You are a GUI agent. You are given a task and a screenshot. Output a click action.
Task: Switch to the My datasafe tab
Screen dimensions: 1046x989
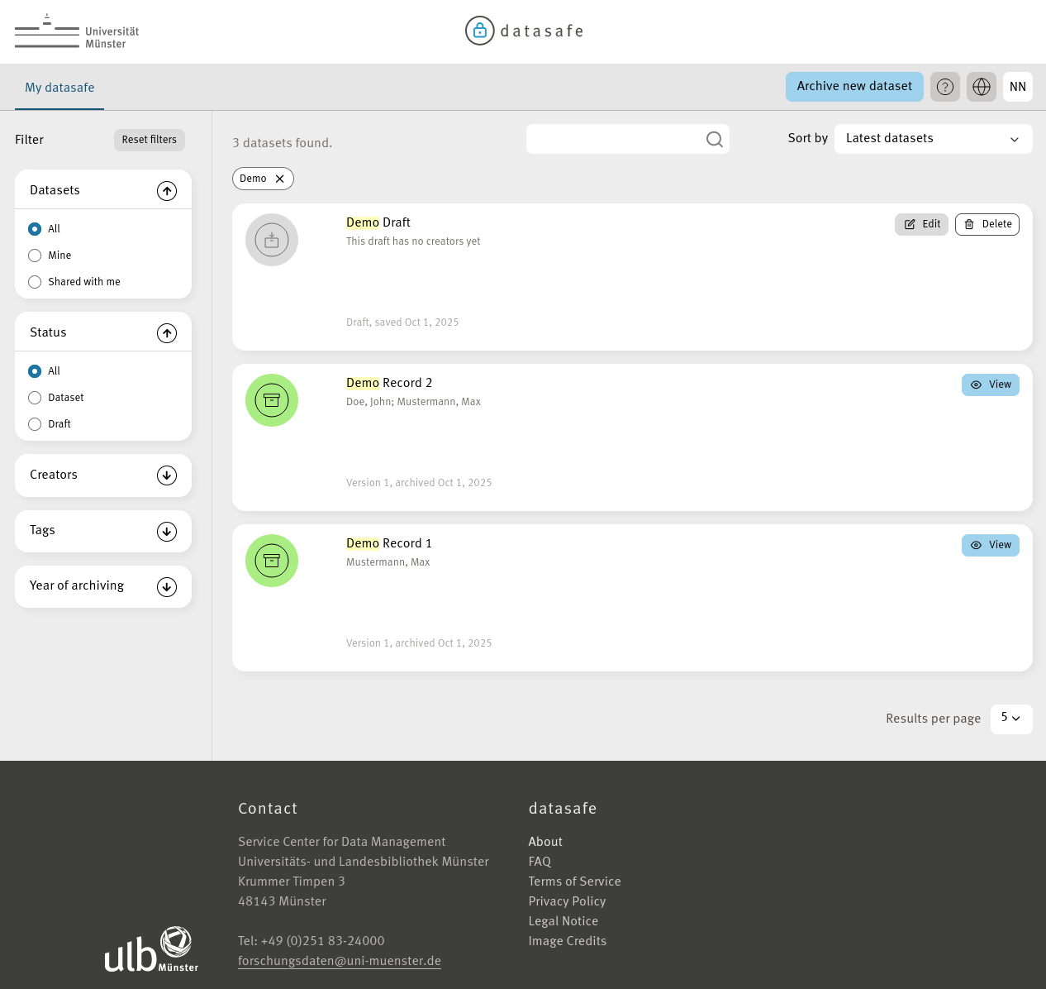pyautogui.click(x=59, y=88)
